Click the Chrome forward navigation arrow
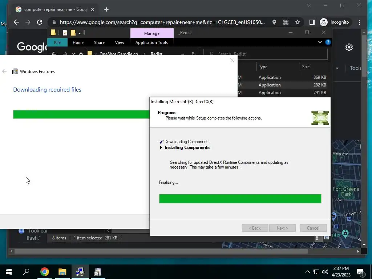Screen dimensions: 372x279 [x=28, y=22]
